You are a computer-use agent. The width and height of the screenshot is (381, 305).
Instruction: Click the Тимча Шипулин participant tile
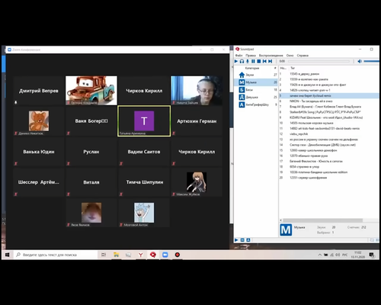tap(144, 182)
